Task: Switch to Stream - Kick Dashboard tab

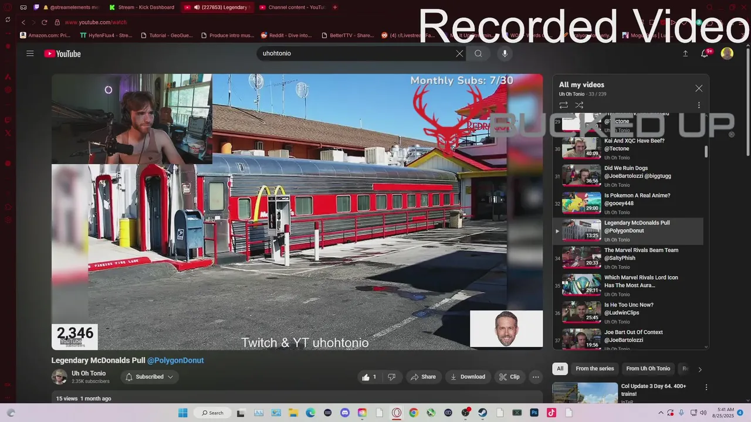Action: 143,7
